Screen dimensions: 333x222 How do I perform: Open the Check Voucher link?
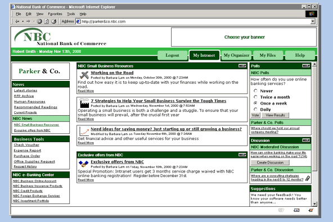point(26,145)
